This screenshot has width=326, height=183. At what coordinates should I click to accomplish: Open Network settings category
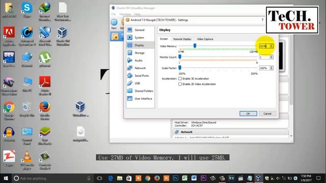click(141, 68)
